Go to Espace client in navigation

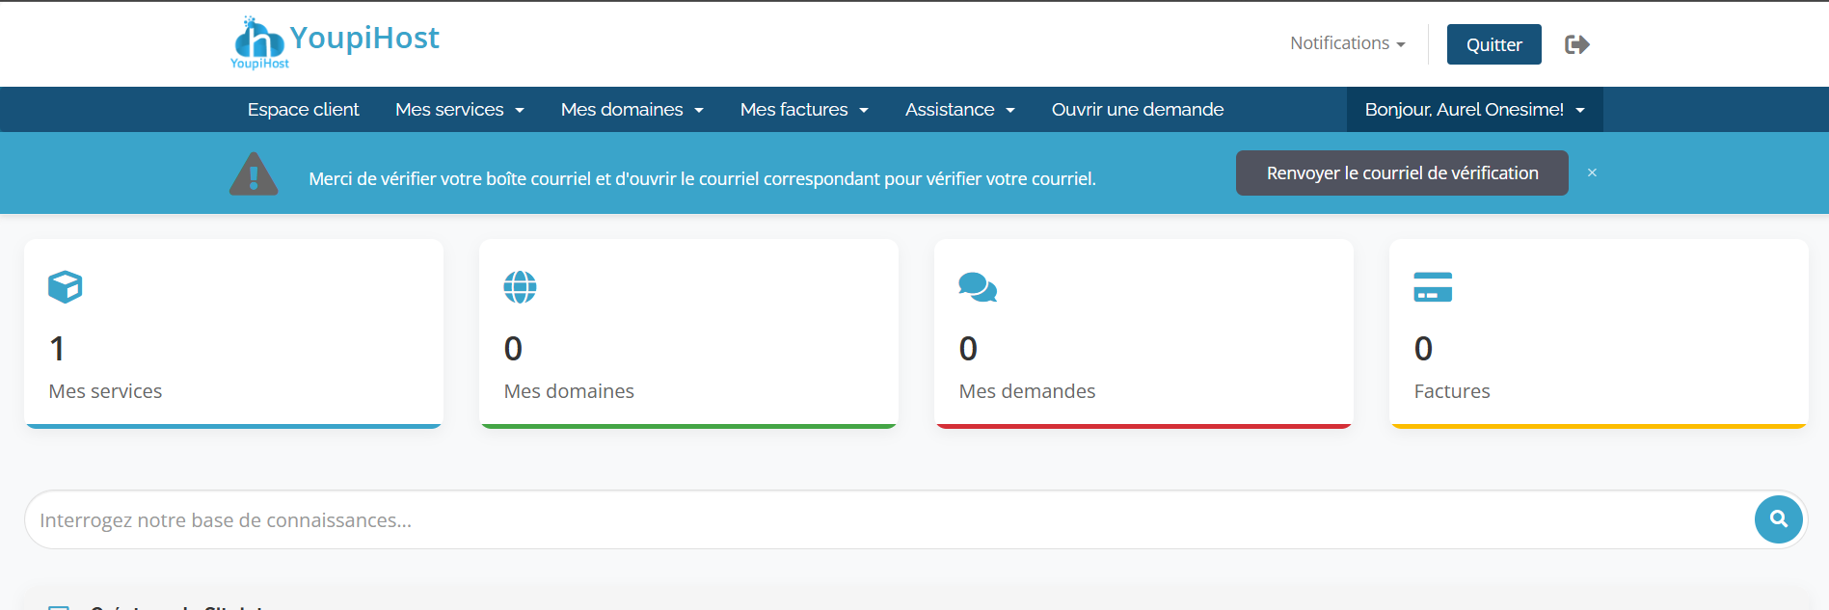pyautogui.click(x=303, y=110)
